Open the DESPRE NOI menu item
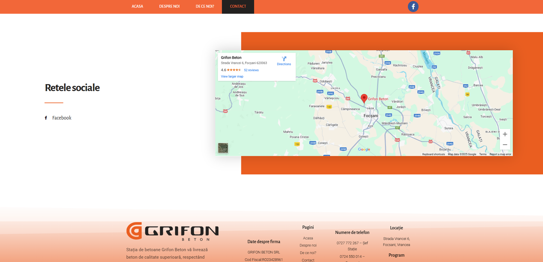543x262 pixels. click(x=169, y=6)
